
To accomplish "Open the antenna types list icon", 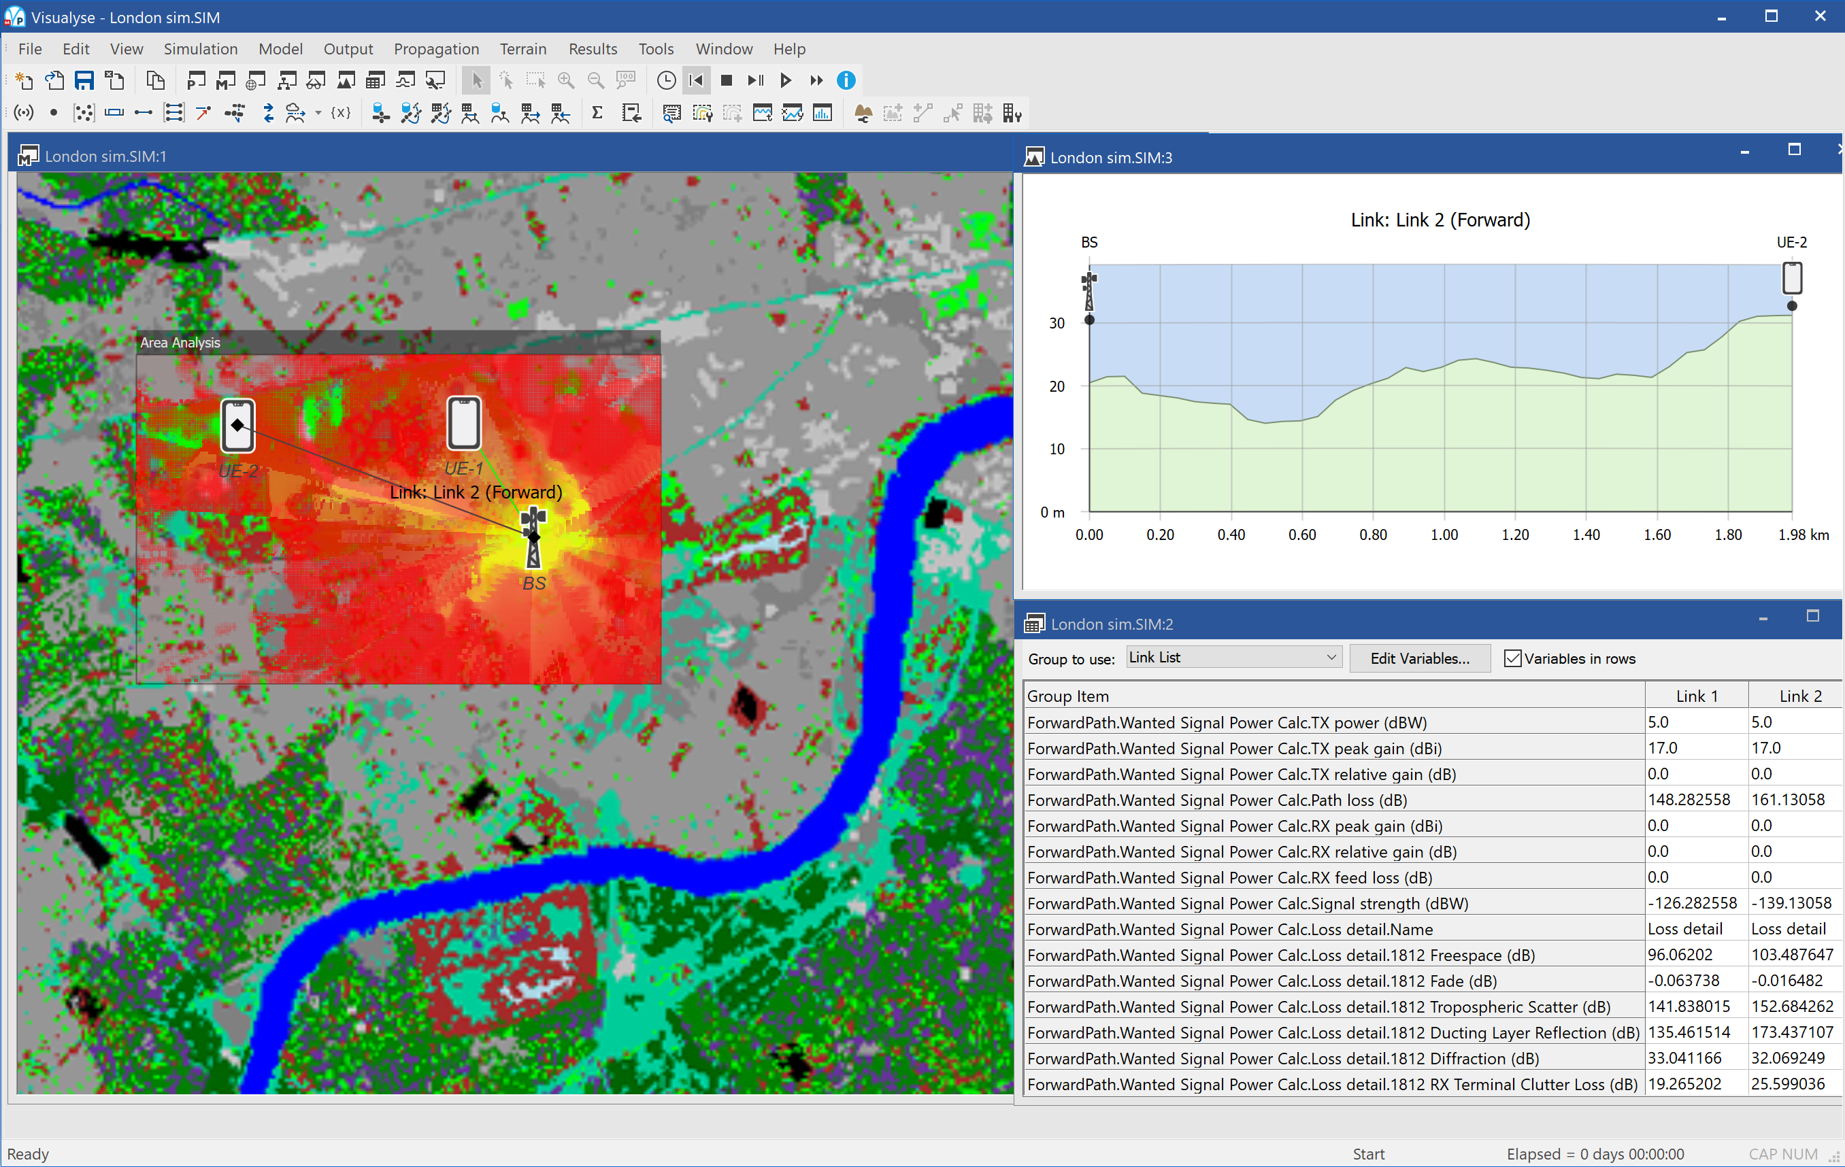I will pos(24,114).
